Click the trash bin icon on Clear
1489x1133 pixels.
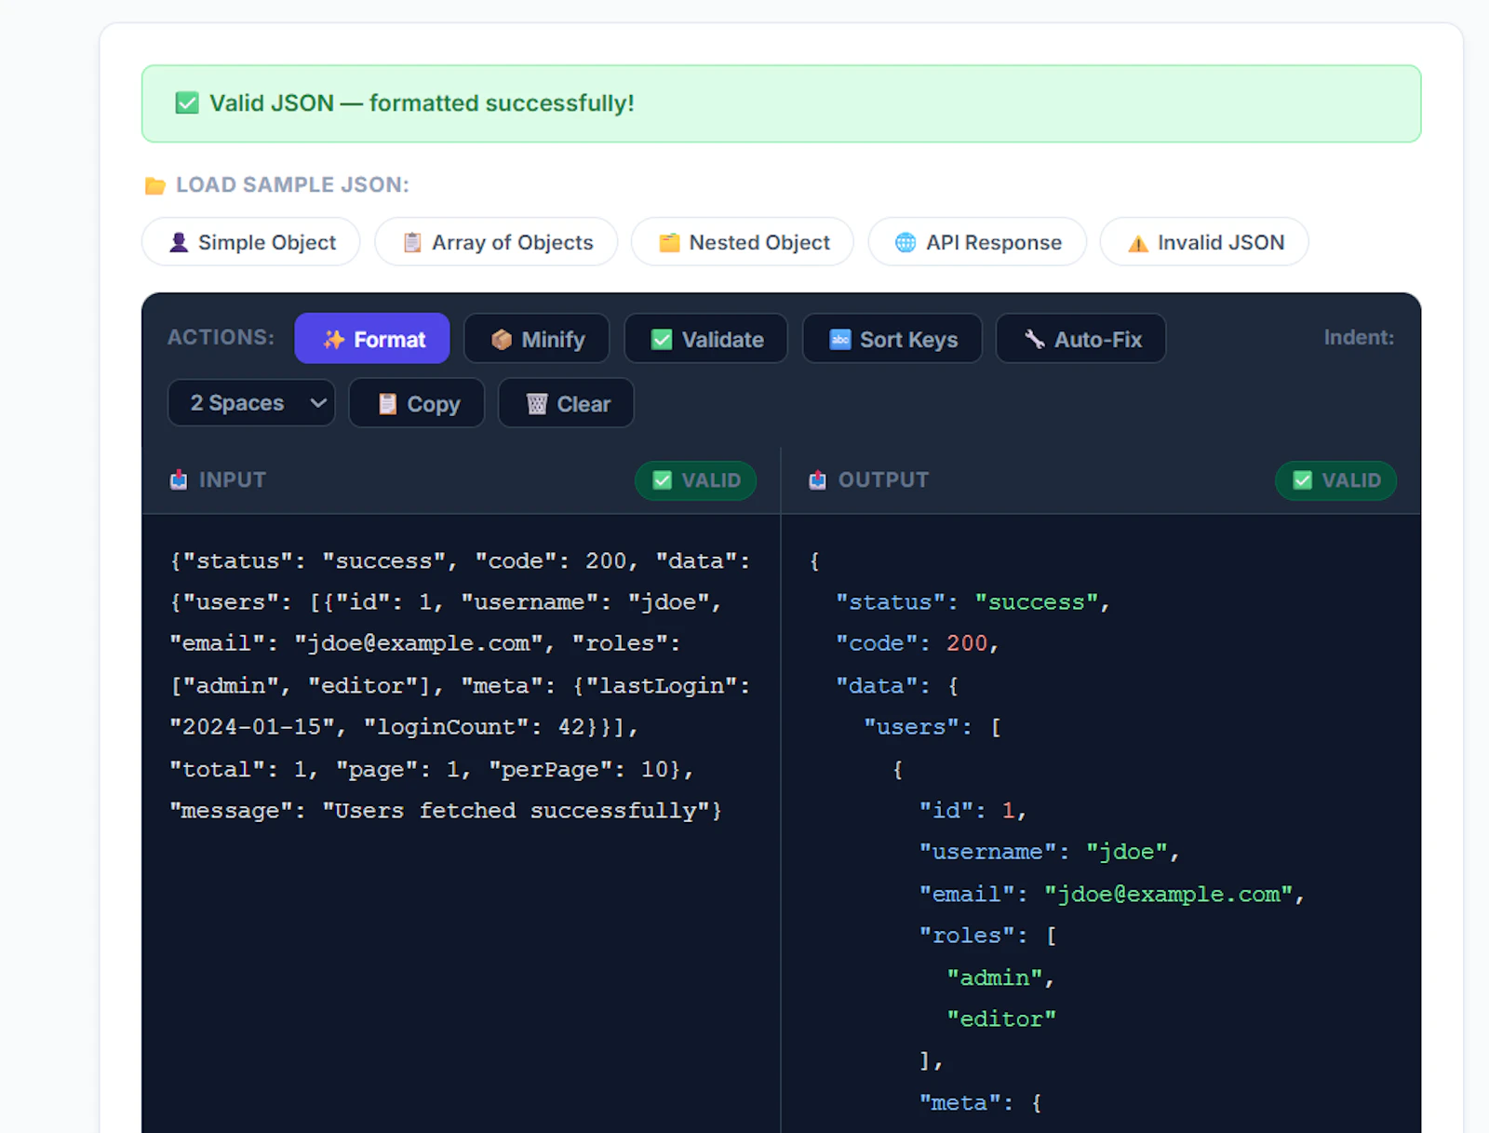point(537,404)
